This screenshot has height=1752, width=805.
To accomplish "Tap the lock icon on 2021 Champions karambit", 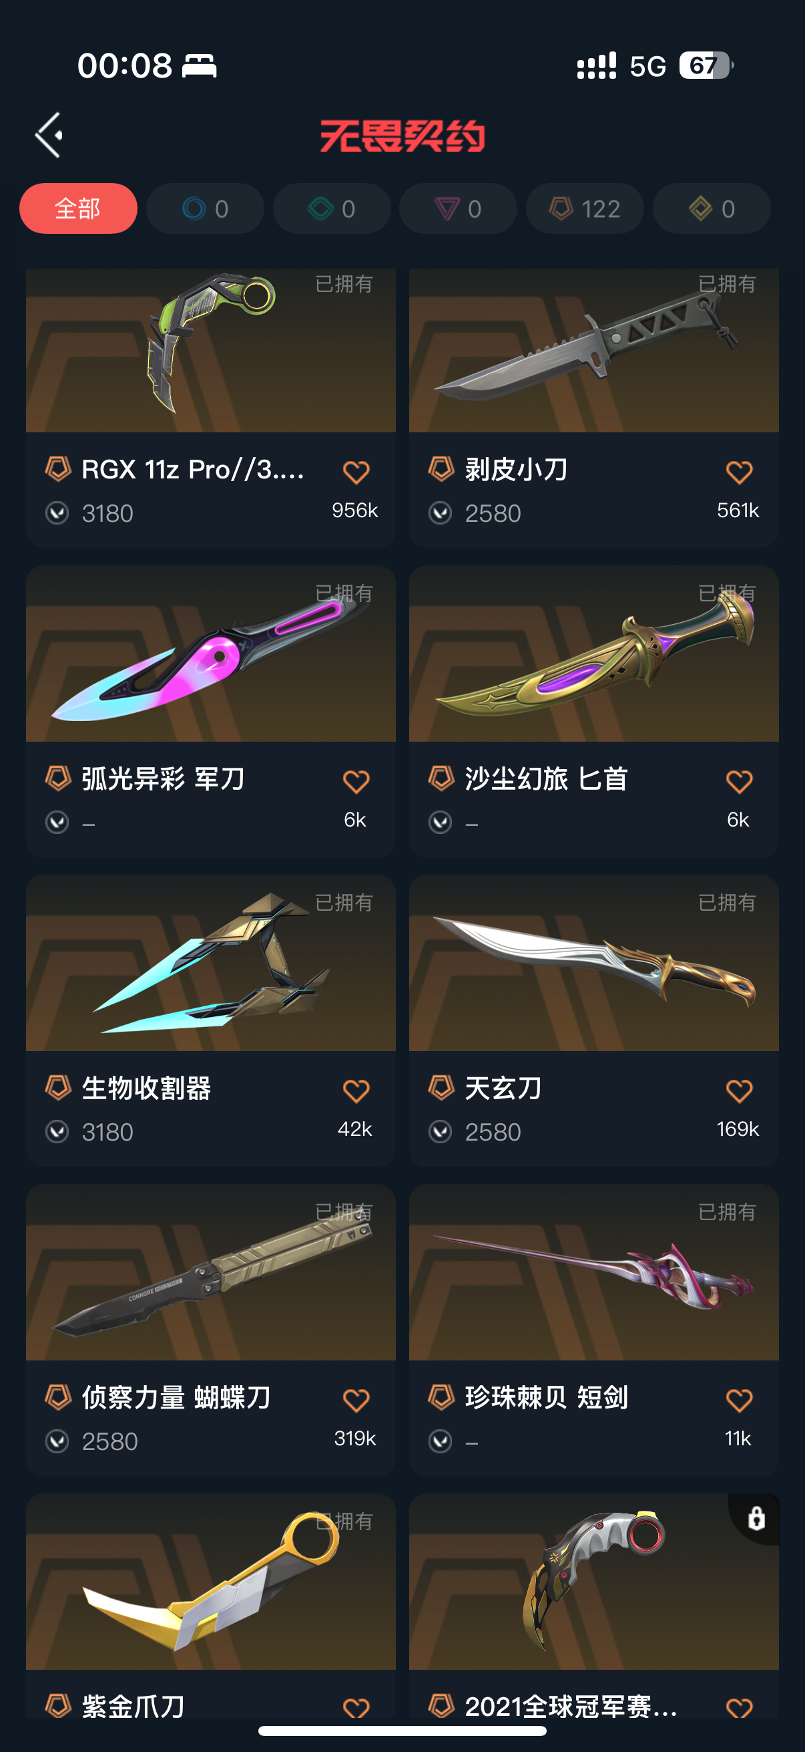I will click(756, 1518).
